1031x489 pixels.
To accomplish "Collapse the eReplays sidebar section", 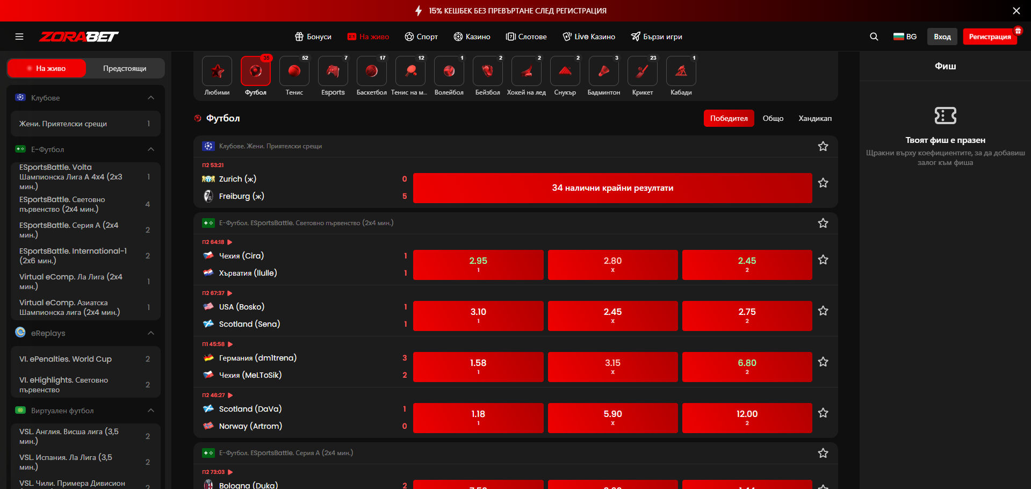I will [x=151, y=333].
